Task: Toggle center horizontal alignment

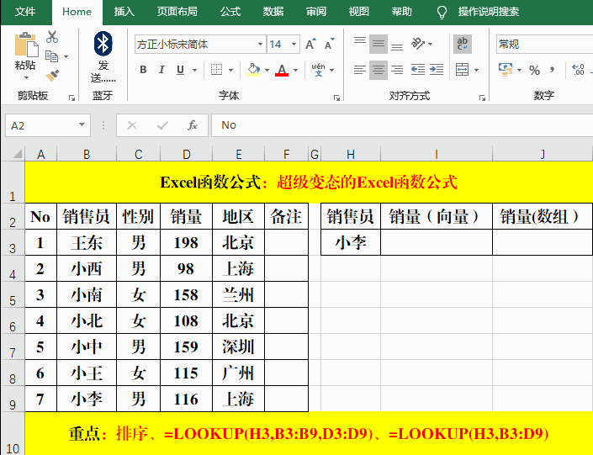Action: (x=378, y=70)
